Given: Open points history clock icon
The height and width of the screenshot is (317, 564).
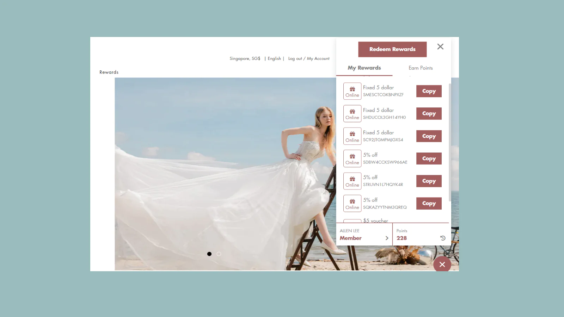Looking at the screenshot, I should [x=443, y=238].
